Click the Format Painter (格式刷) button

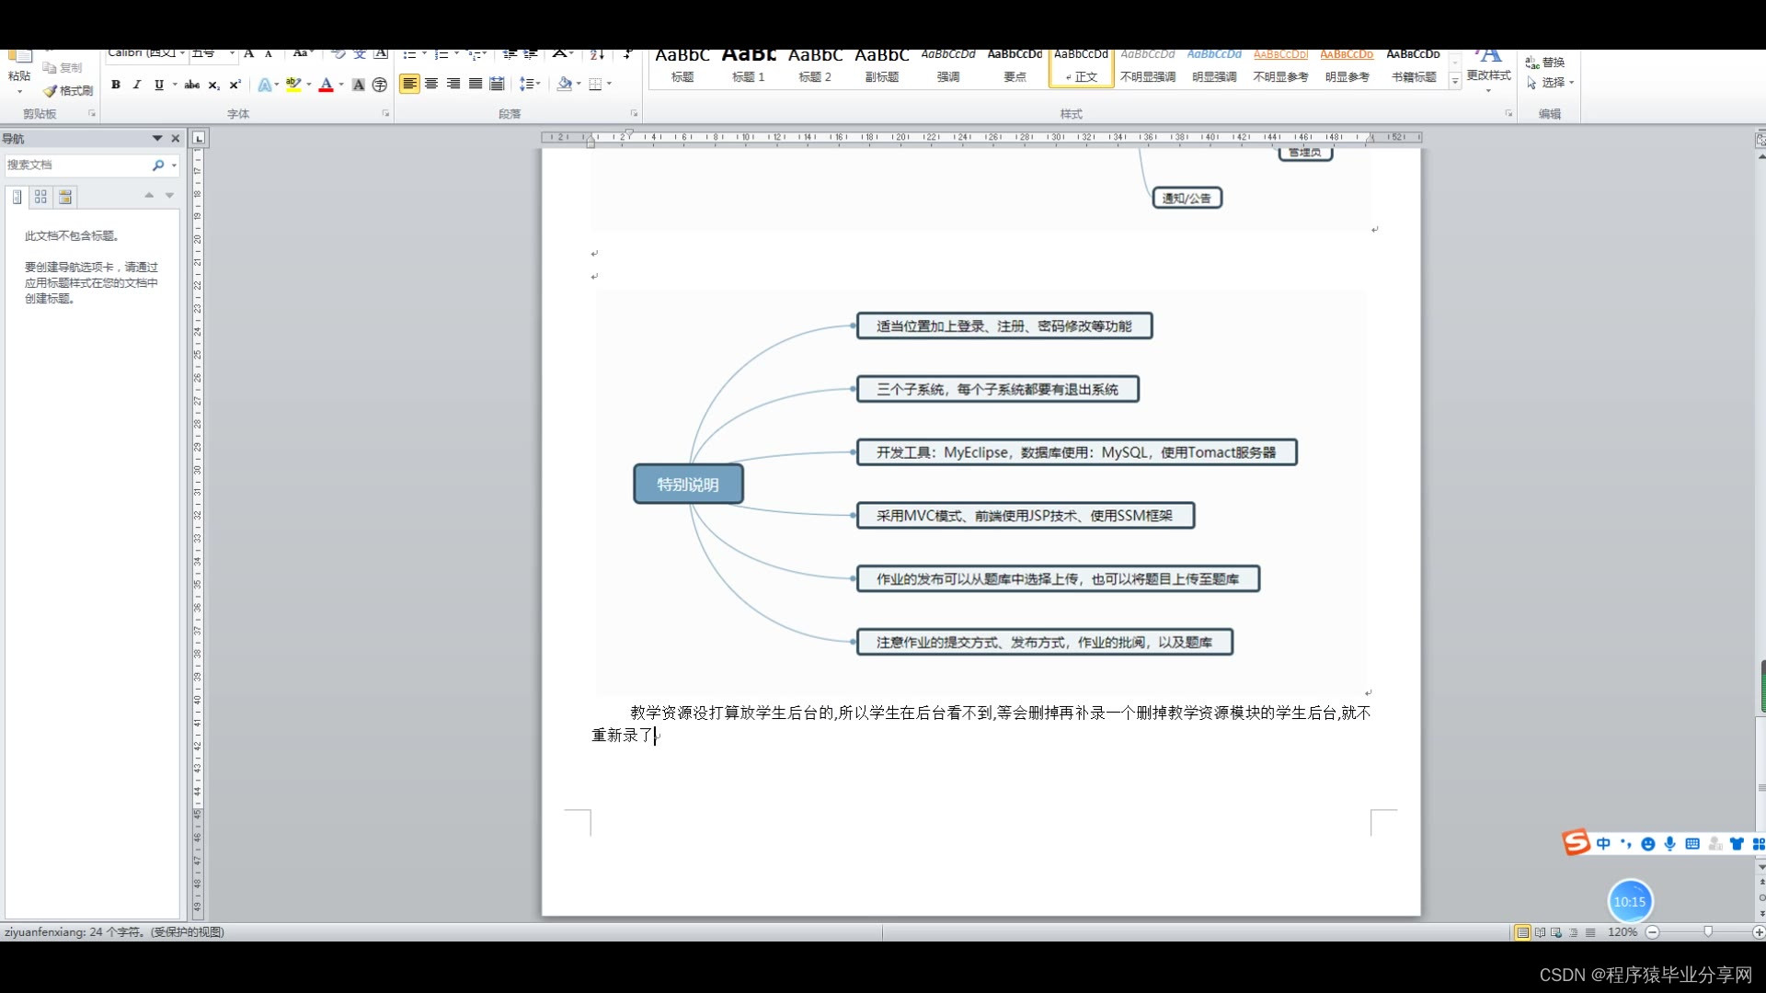(x=69, y=90)
